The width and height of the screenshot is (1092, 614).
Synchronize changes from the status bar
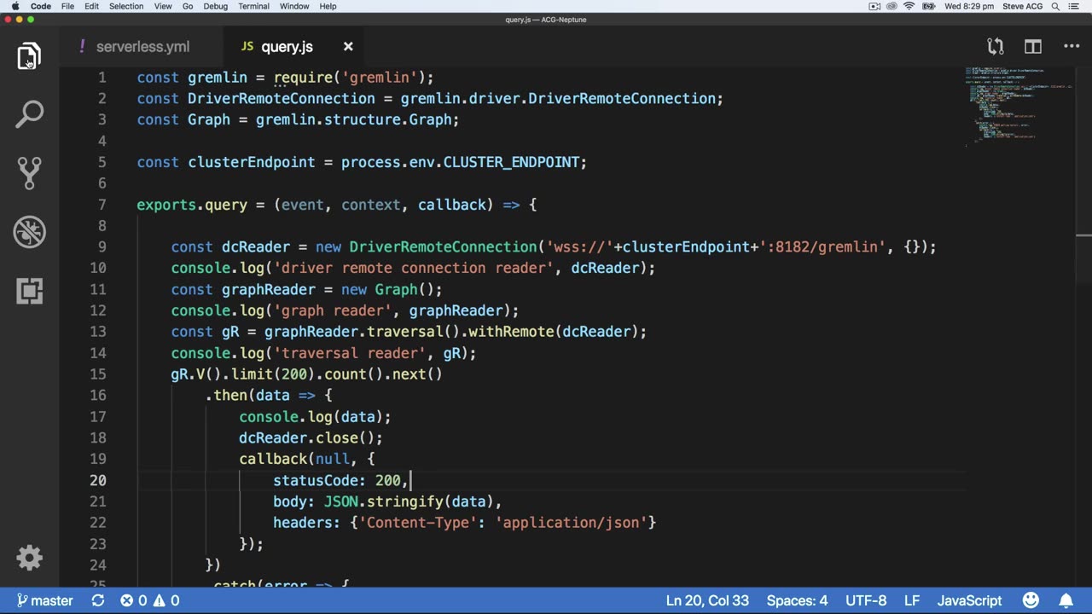point(98,600)
